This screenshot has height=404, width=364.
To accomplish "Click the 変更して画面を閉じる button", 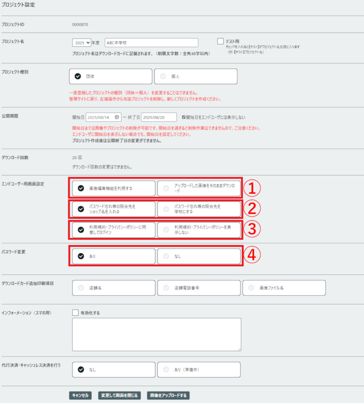I will [x=119, y=395].
